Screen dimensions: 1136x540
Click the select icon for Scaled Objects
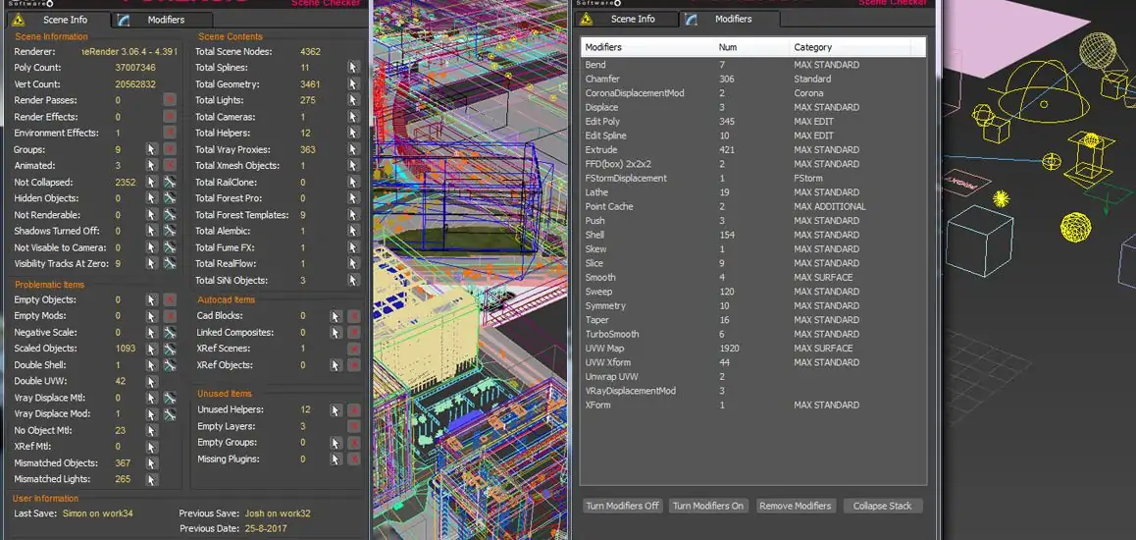tap(152, 349)
